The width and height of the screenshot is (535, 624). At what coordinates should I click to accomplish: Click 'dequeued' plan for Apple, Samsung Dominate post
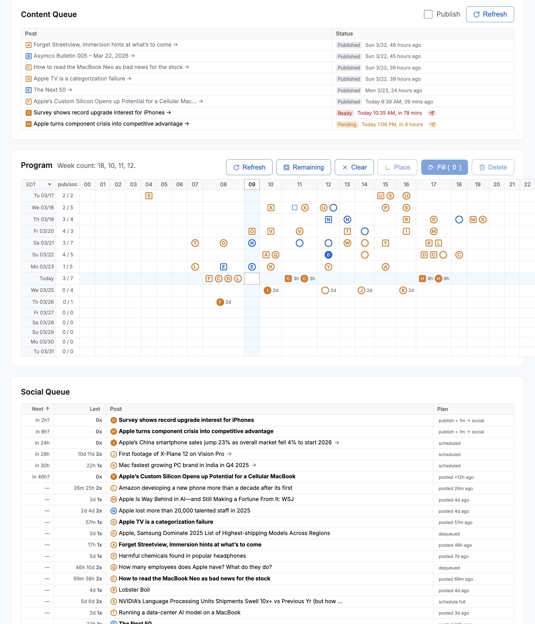pos(449,534)
